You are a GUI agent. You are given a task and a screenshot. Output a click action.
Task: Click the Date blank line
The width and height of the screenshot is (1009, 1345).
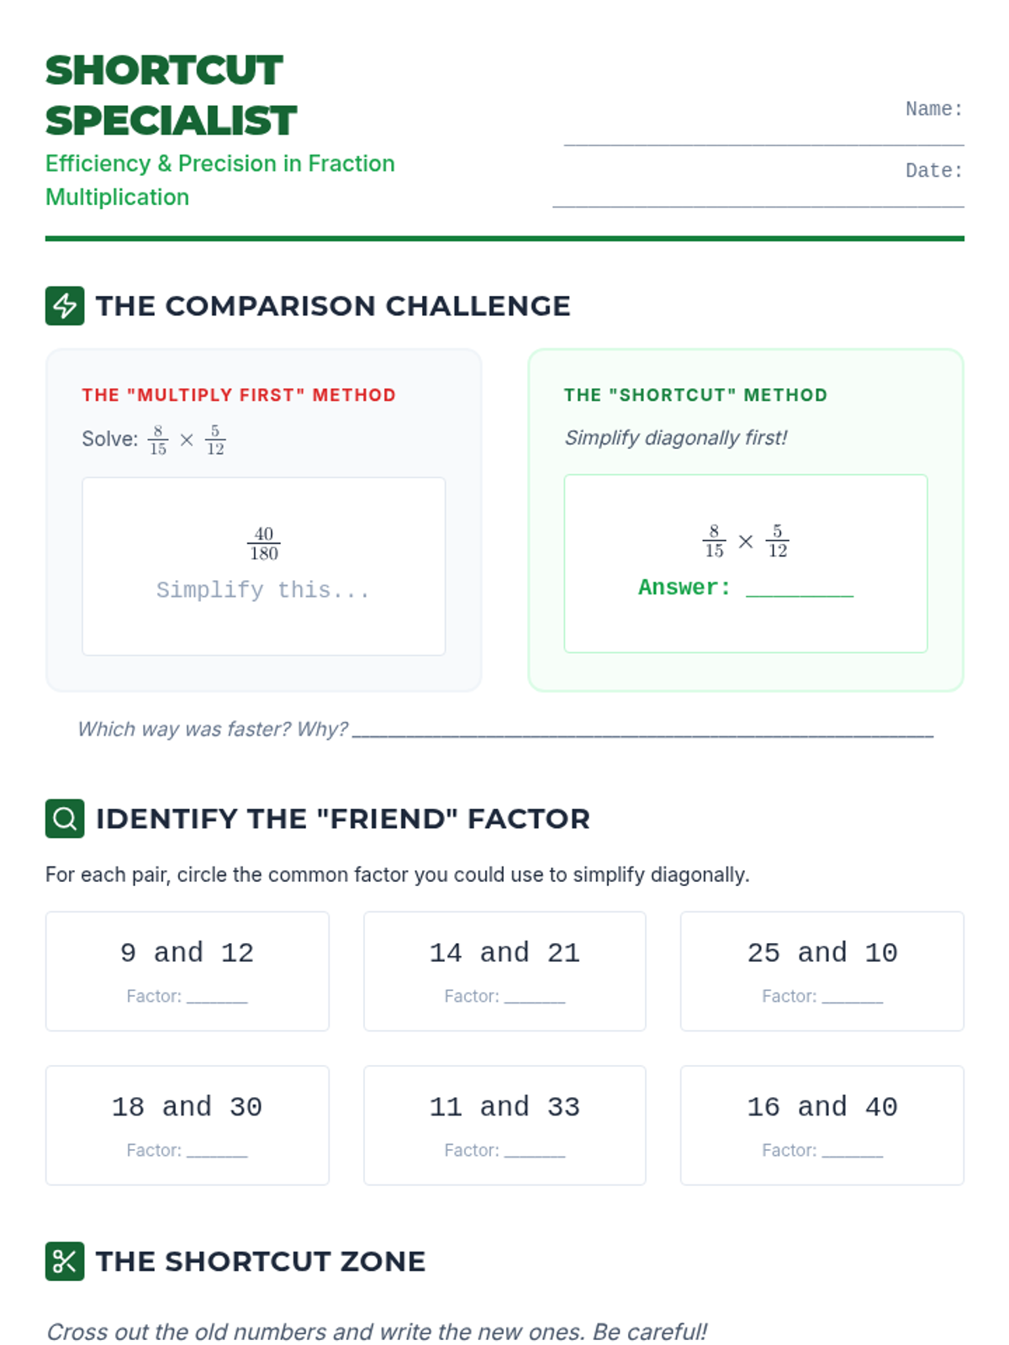pyautogui.click(x=758, y=206)
